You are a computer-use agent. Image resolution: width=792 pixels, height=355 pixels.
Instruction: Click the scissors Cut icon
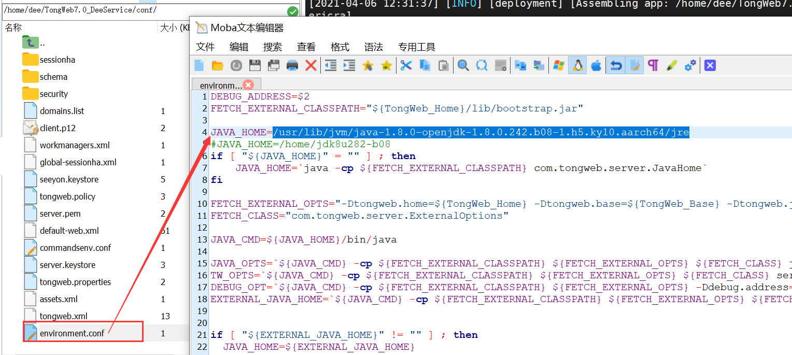point(406,65)
